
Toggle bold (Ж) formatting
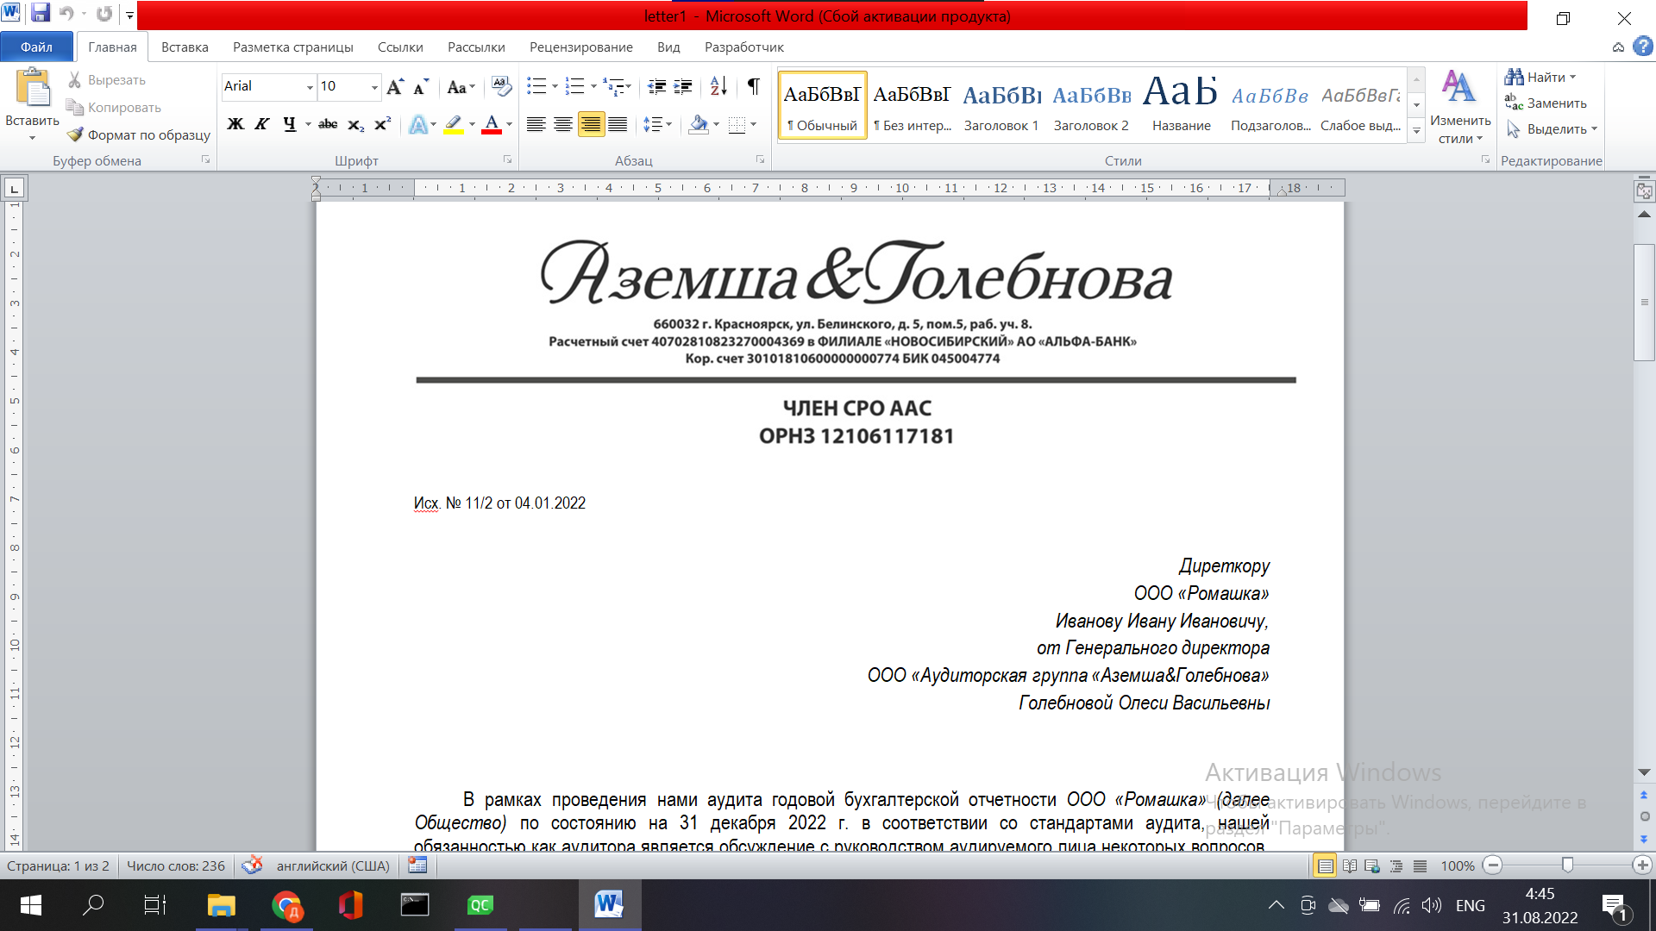[235, 125]
